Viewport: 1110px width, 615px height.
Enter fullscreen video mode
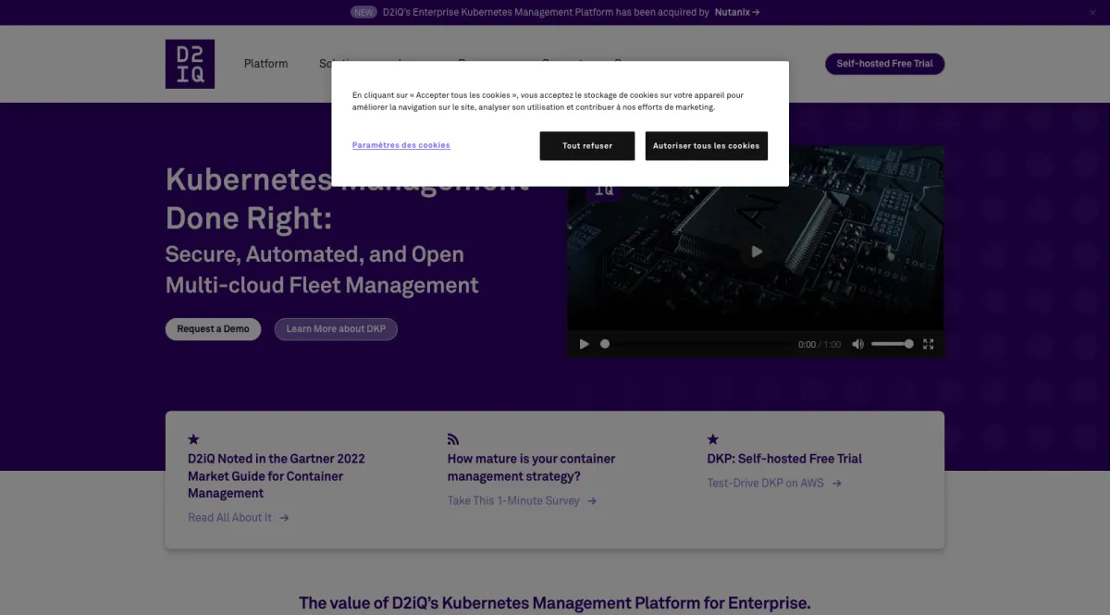click(928, 344)
